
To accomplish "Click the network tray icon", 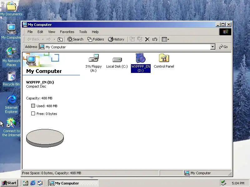I will point(223,183).
